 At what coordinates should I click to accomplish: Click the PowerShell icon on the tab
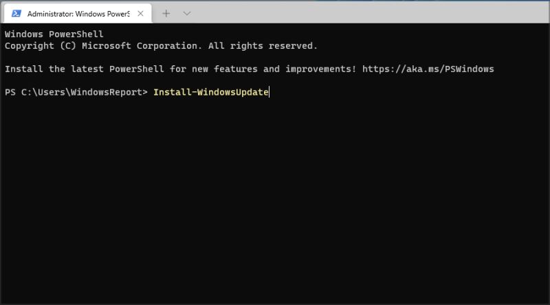(x=16, y=13)
